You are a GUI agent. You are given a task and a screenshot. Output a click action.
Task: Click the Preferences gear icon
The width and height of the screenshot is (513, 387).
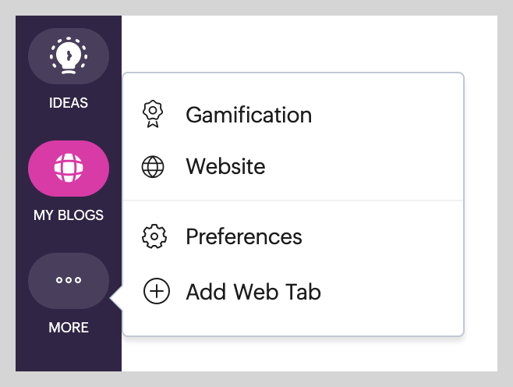tap(154, 236)
